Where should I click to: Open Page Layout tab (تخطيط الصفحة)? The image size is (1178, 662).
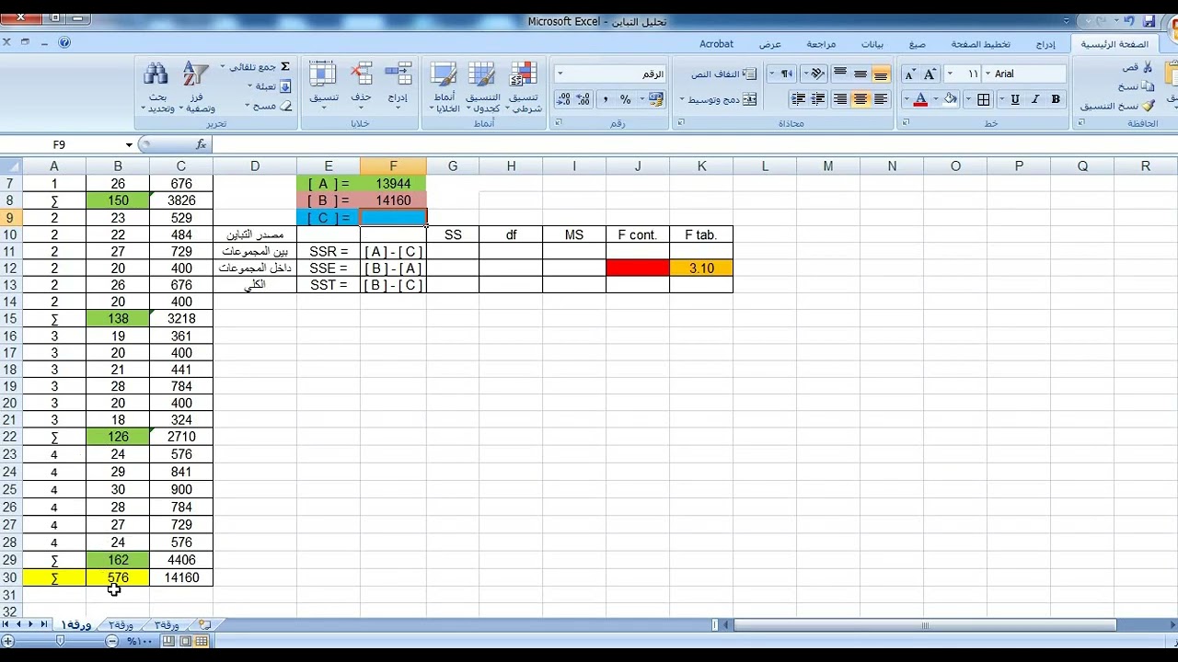[981, 44]
